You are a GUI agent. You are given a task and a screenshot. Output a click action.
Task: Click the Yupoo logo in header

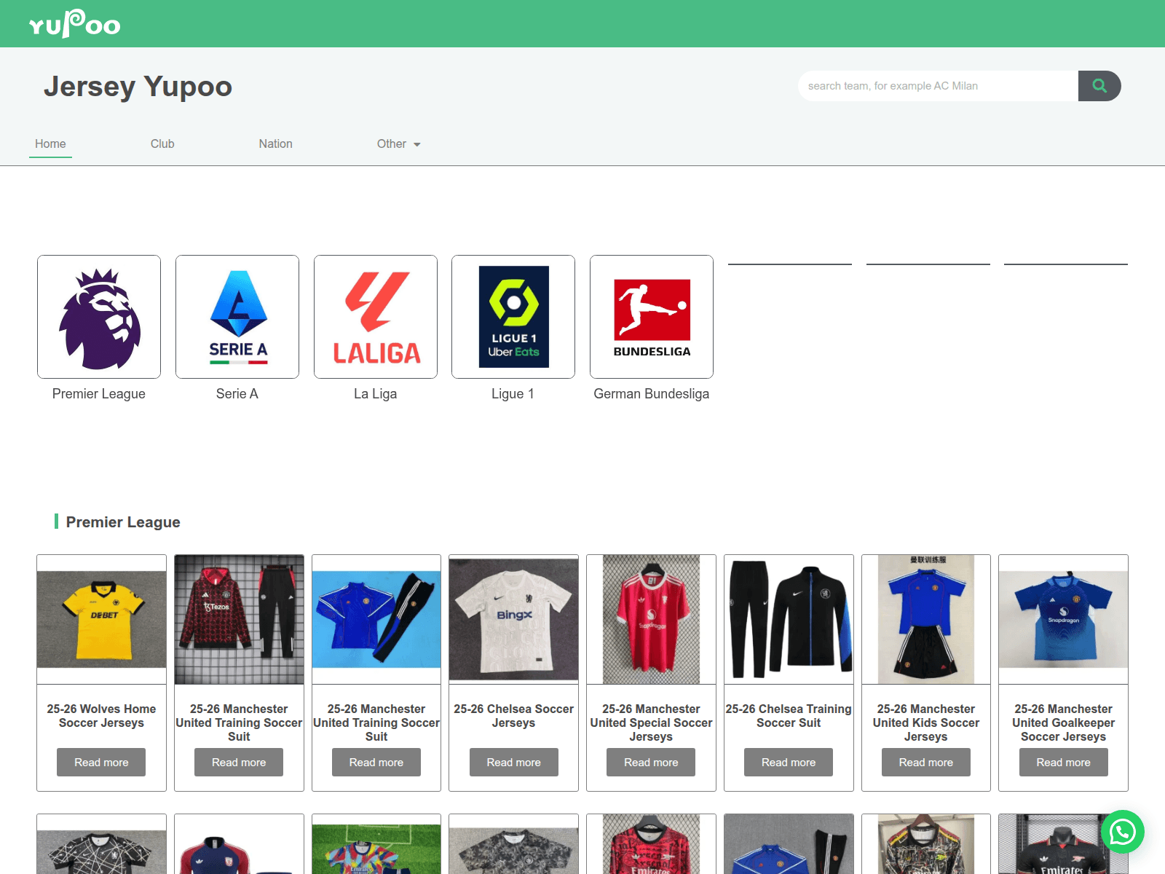(x=74, y=24)
